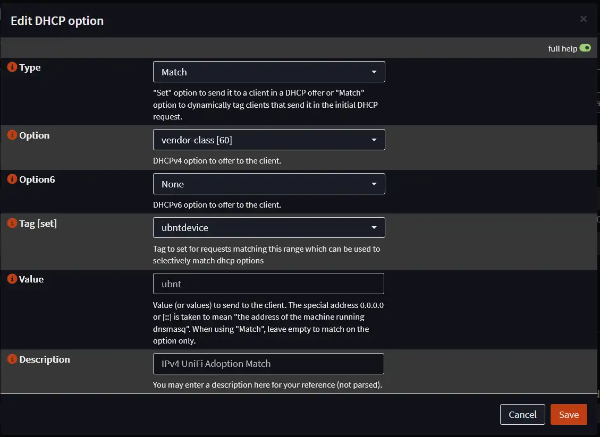Viewport: 600px width, 437px height.
Task: Open the Type dropdown showing Match
Action: point(268,72)
